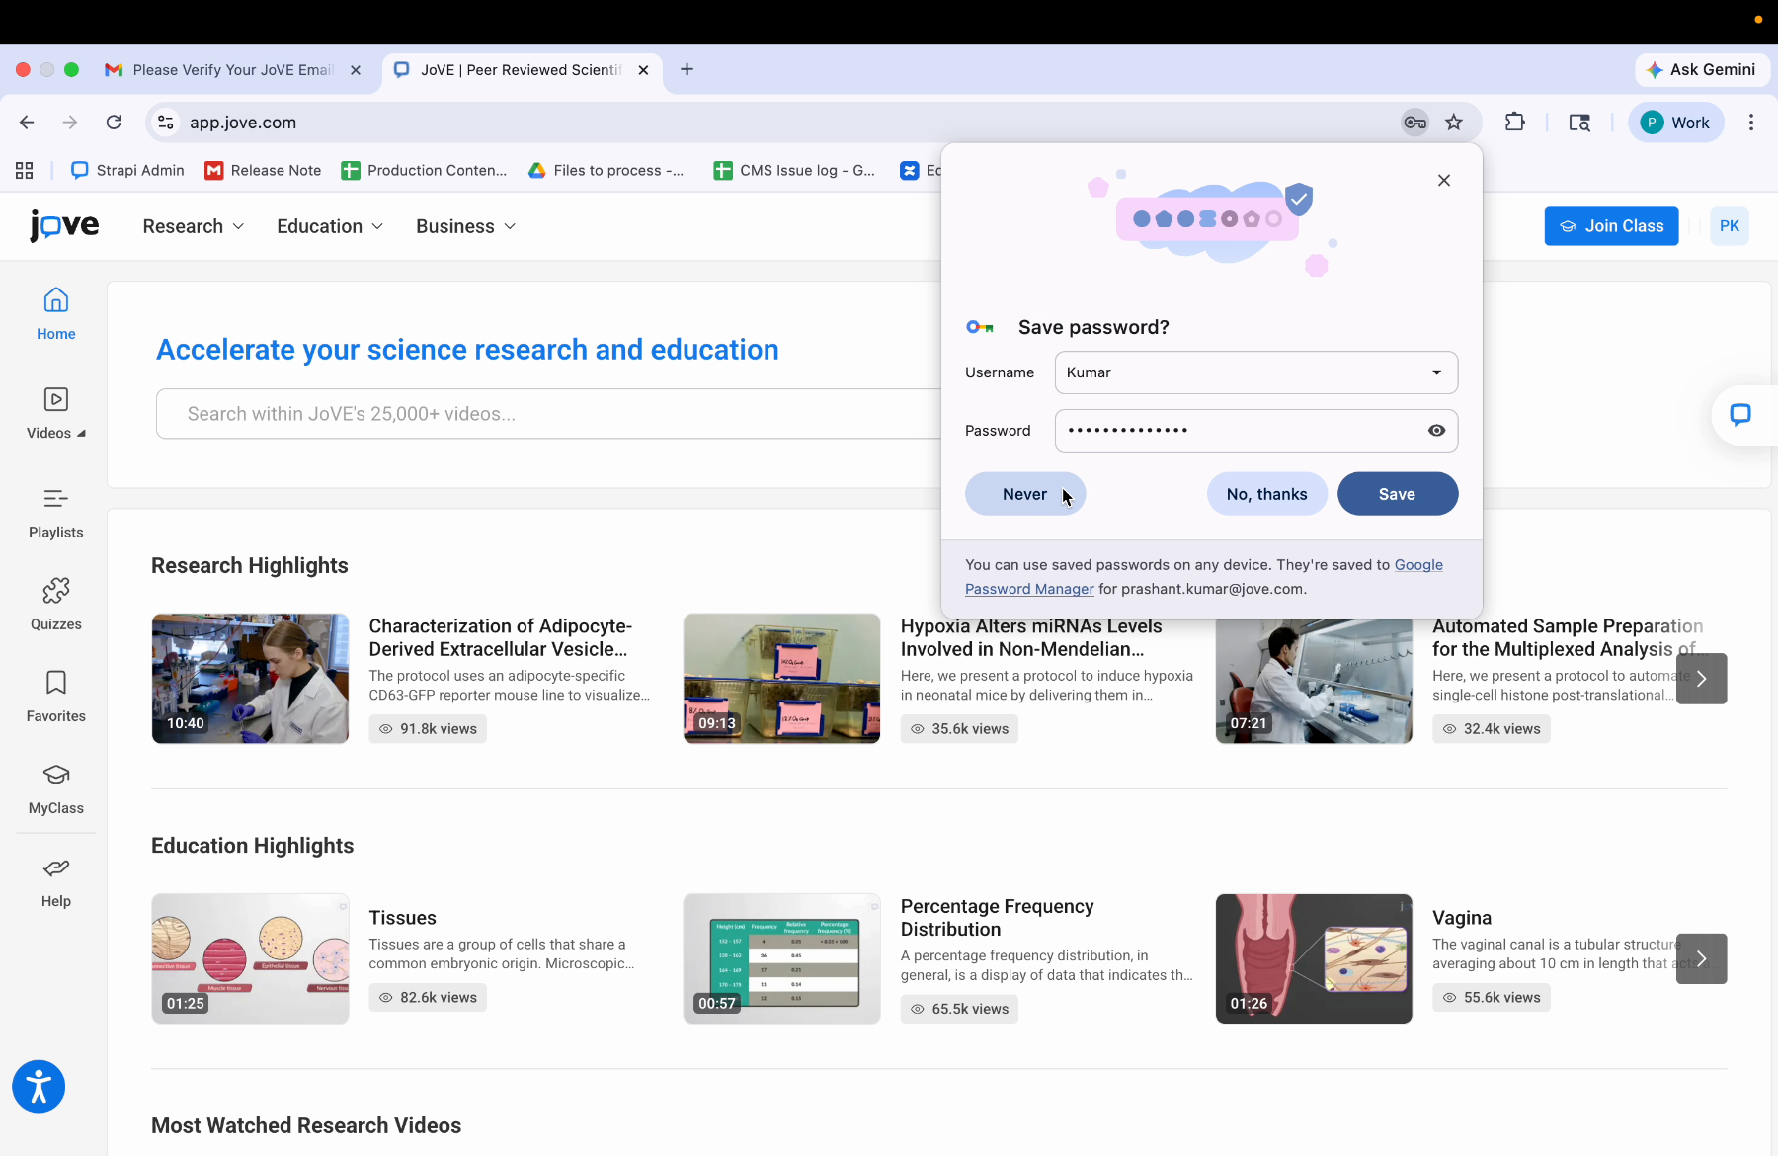Open the Google Password Manager link

(x=1028, y=588)
